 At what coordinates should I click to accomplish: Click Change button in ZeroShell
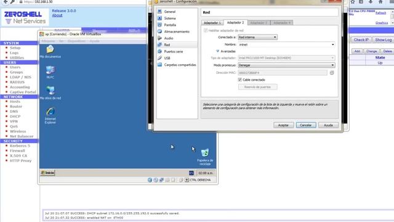point(371,51)
